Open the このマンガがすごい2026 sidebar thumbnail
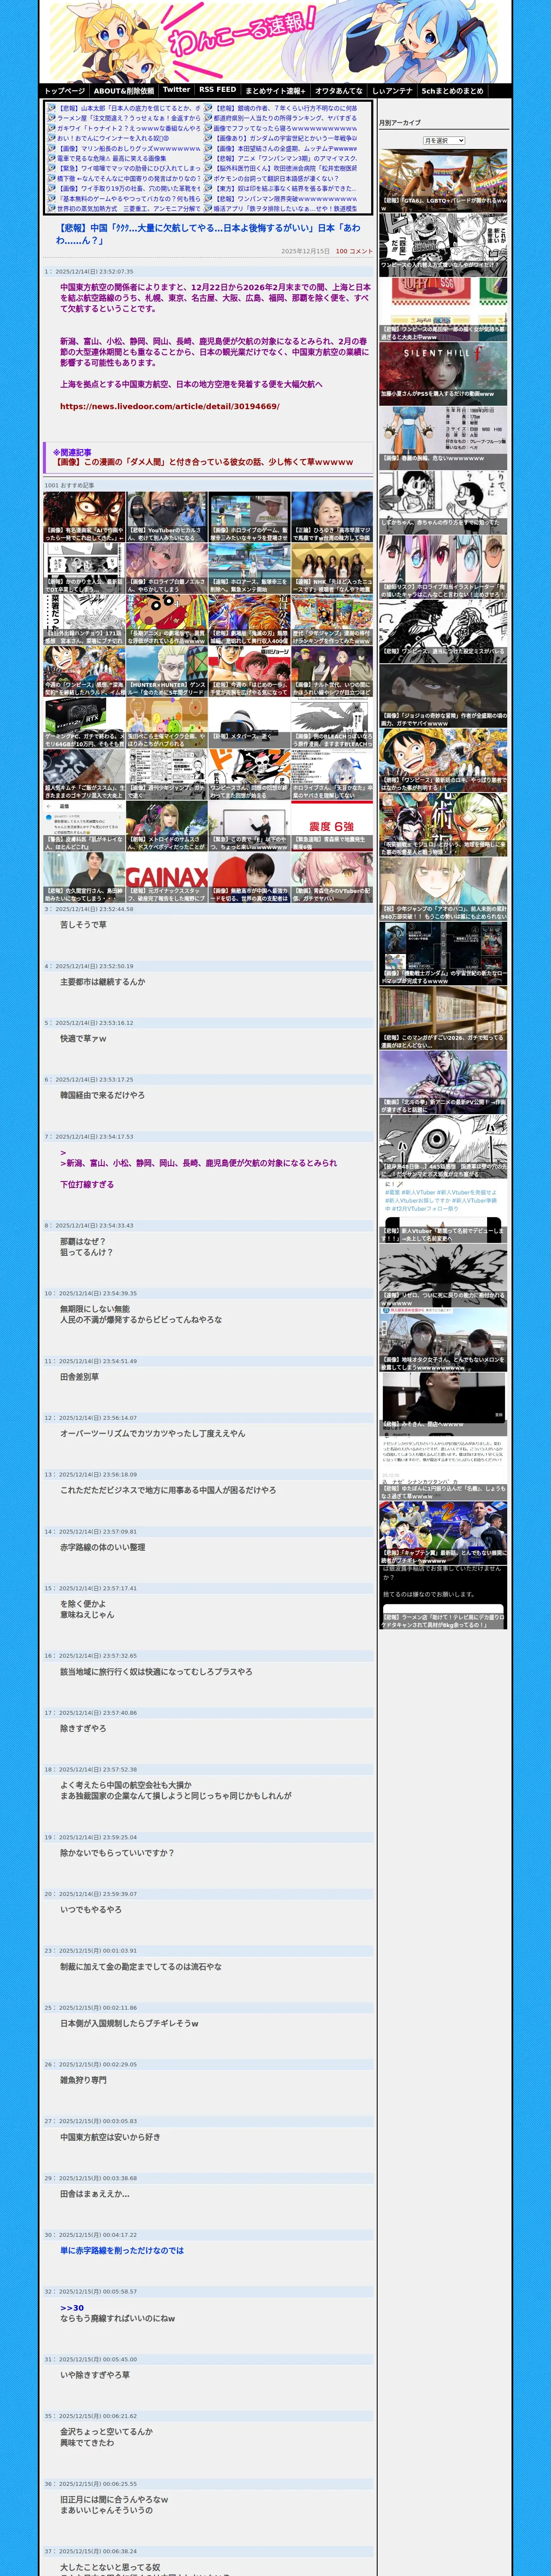The width and height of the screenshot is (551, 2576). pos(443,1018)
